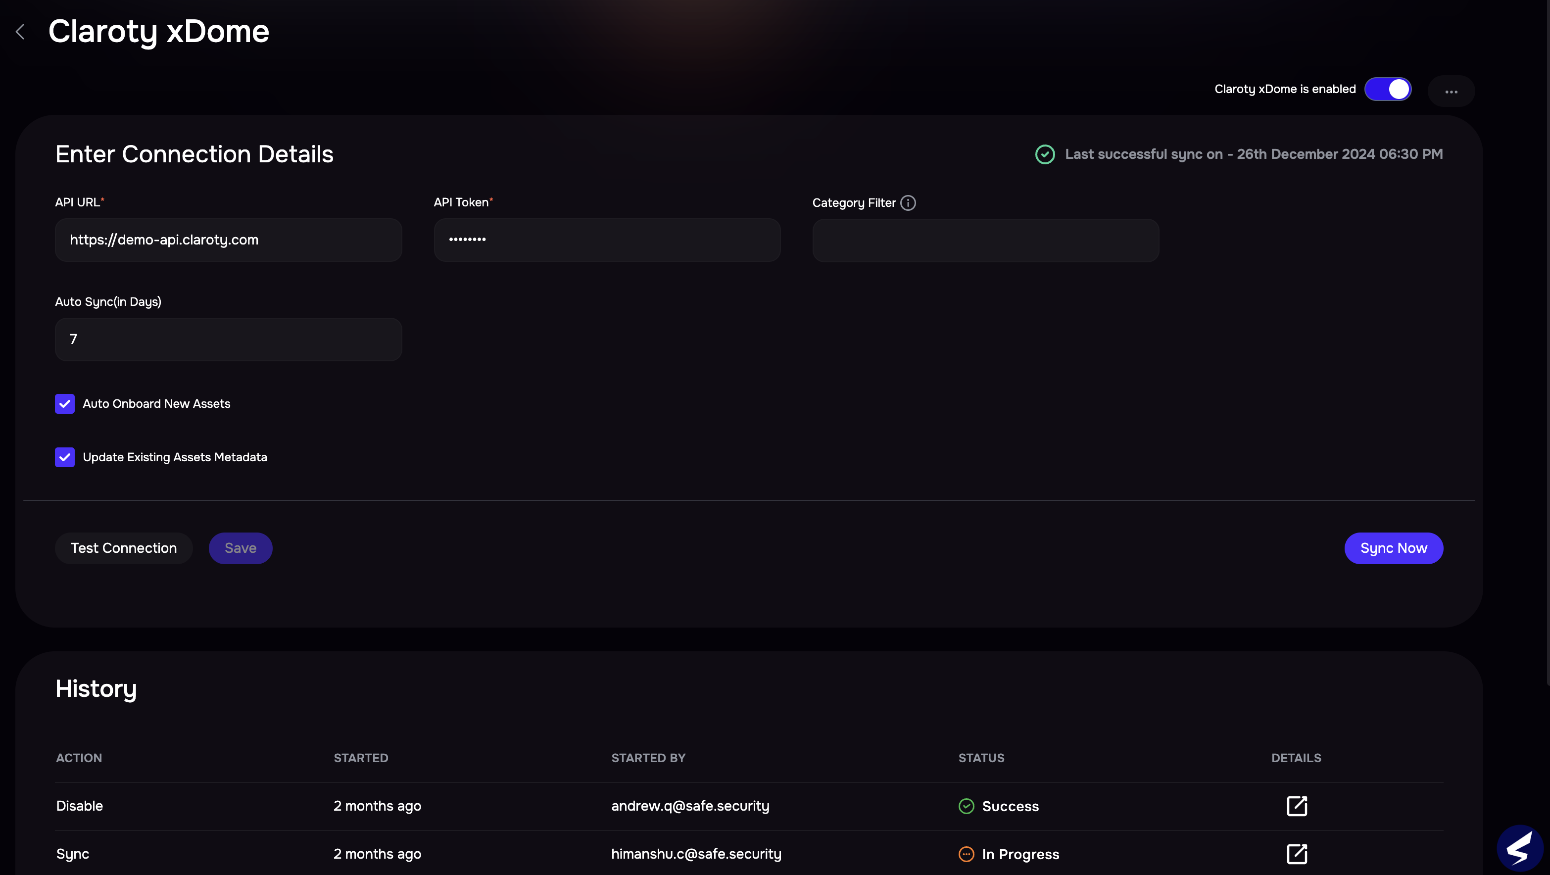Open the Category Filter field

click(x=985, y=240)
